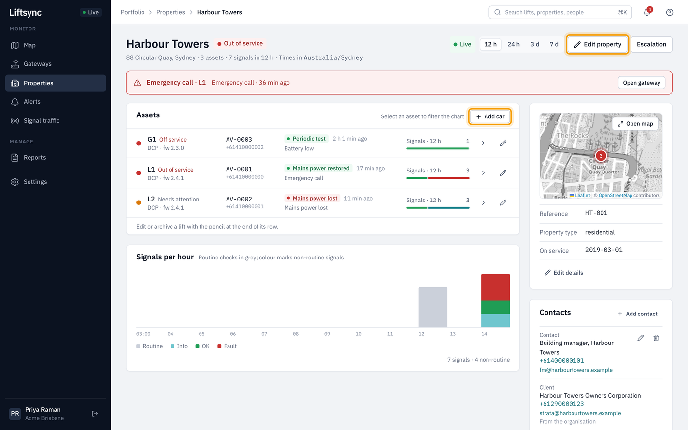Click the Building manager contact's pencil icon
This screenshot has height=430, width=688.
tap(640, 338)
